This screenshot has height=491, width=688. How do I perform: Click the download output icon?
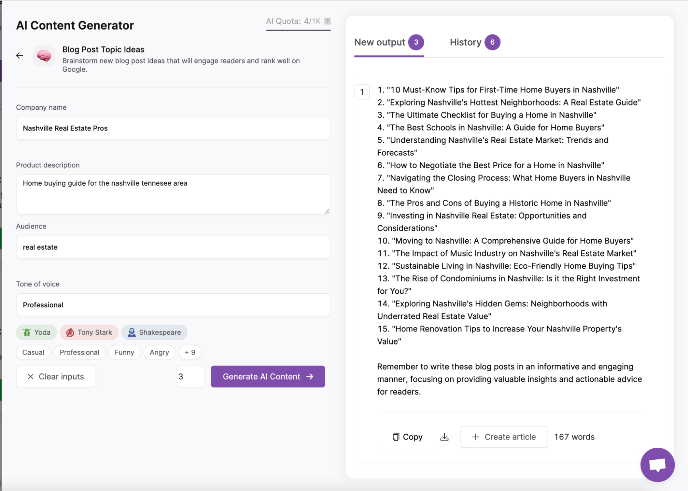tap(444, 437)
